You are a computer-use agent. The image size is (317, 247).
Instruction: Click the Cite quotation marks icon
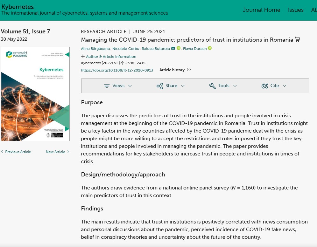(264, 86)
